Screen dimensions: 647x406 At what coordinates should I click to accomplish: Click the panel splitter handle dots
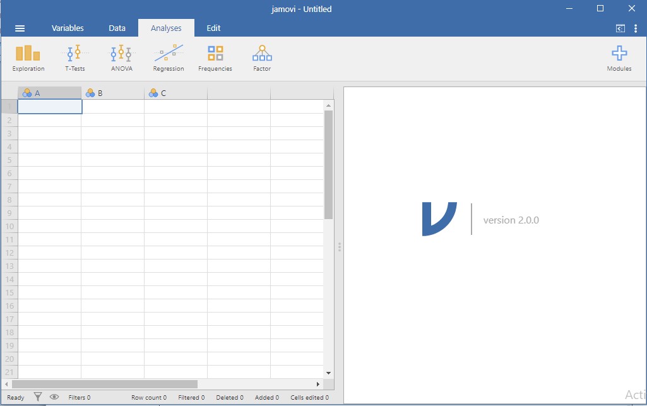339,247
